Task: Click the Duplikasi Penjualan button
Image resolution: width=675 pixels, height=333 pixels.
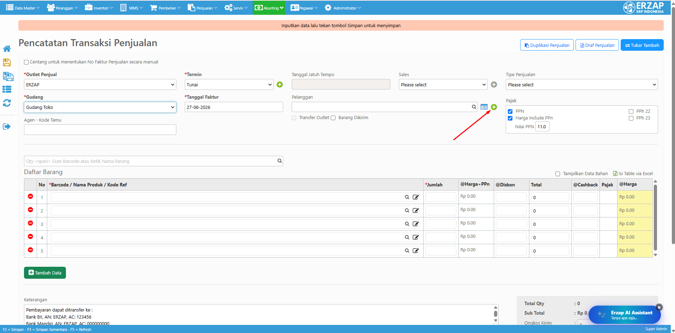Action: 547,45
